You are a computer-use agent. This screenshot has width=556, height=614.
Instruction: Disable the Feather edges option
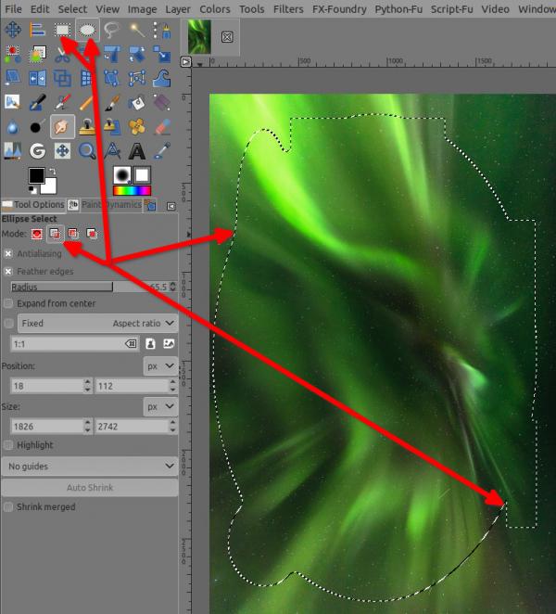pos(8,271)
